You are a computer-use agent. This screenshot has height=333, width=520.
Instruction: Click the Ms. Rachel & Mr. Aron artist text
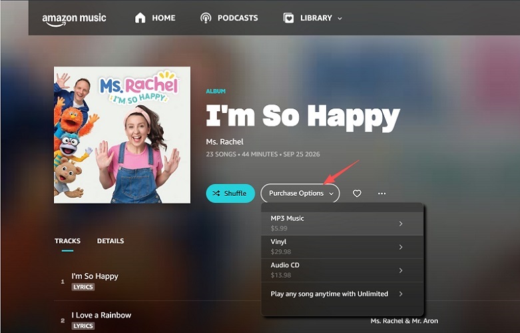tap(404, 321)
